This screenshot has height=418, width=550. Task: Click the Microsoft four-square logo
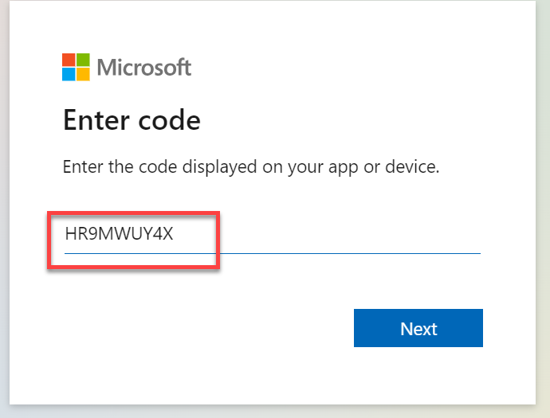click(76, 67)
